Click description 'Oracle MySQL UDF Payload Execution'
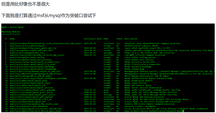Screen dimensions: 216x113 click(144, 97)
